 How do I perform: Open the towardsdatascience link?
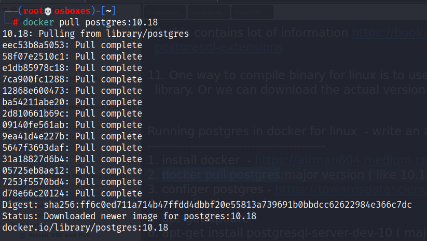[x=351, y=189]
